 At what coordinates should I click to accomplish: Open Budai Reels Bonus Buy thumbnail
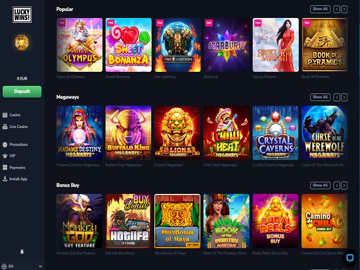(275, 221)
